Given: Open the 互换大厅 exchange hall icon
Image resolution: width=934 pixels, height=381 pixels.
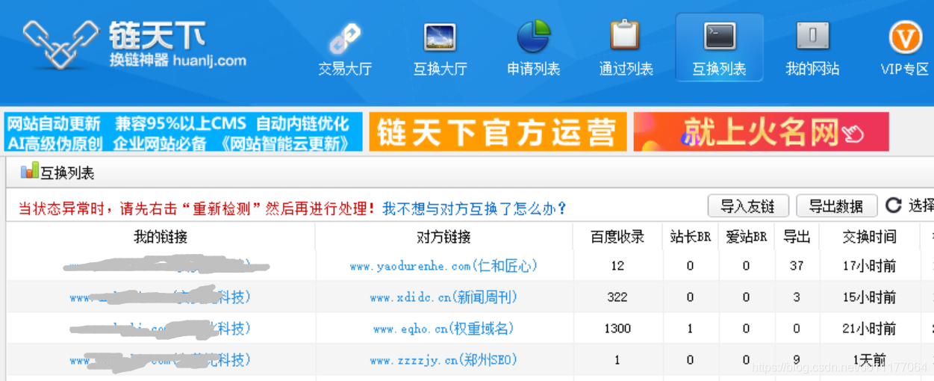Looking at the screenshot, I should pos(440,37).
